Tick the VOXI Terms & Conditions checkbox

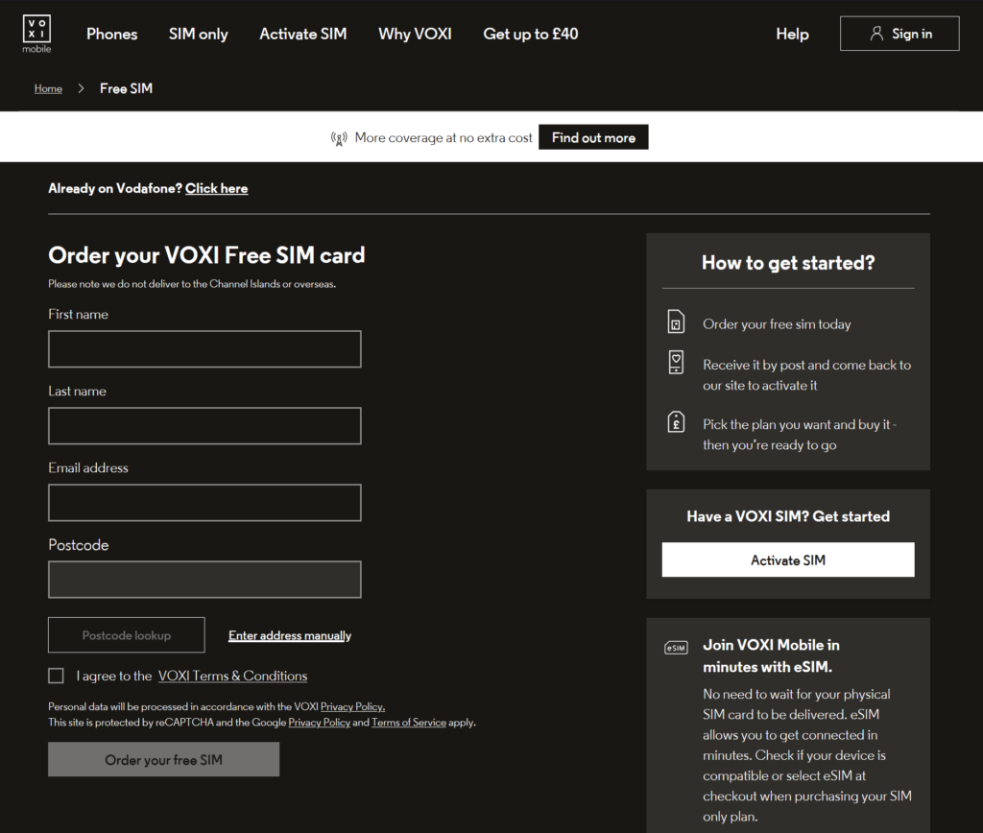tap(56, 675)
